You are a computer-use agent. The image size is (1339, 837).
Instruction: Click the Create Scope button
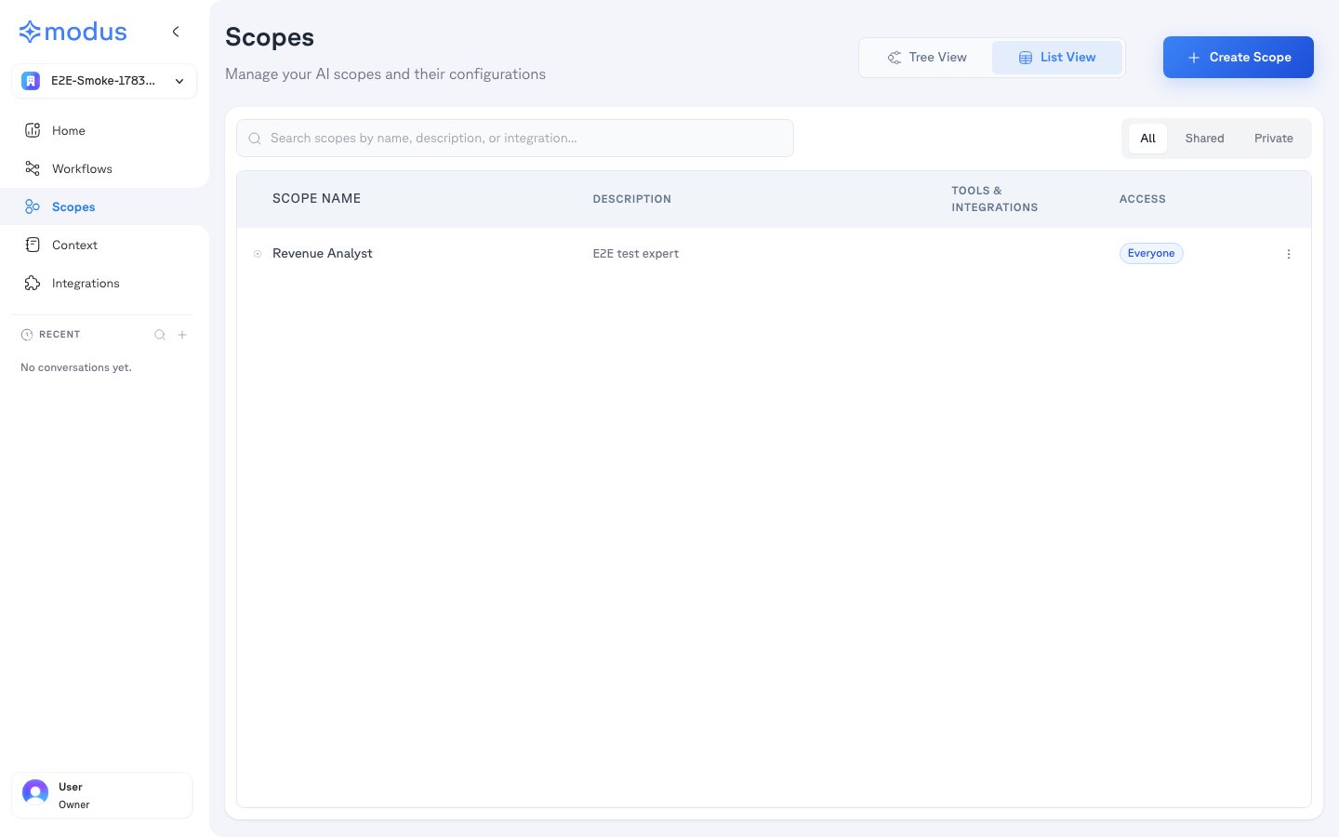tap(1239, 57)
